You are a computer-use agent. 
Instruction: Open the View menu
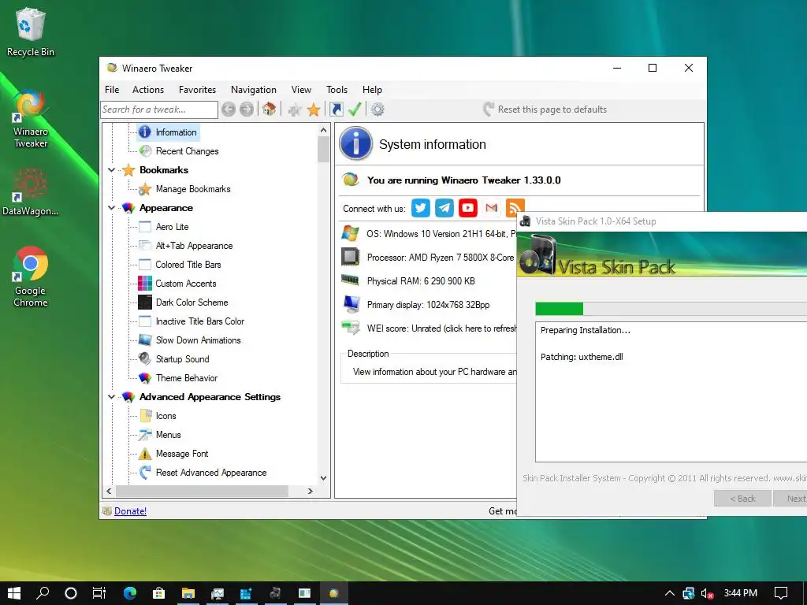coord(301,90)
